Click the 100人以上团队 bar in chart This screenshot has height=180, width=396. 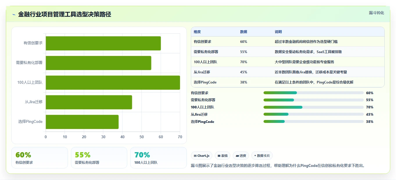[113, 83]
